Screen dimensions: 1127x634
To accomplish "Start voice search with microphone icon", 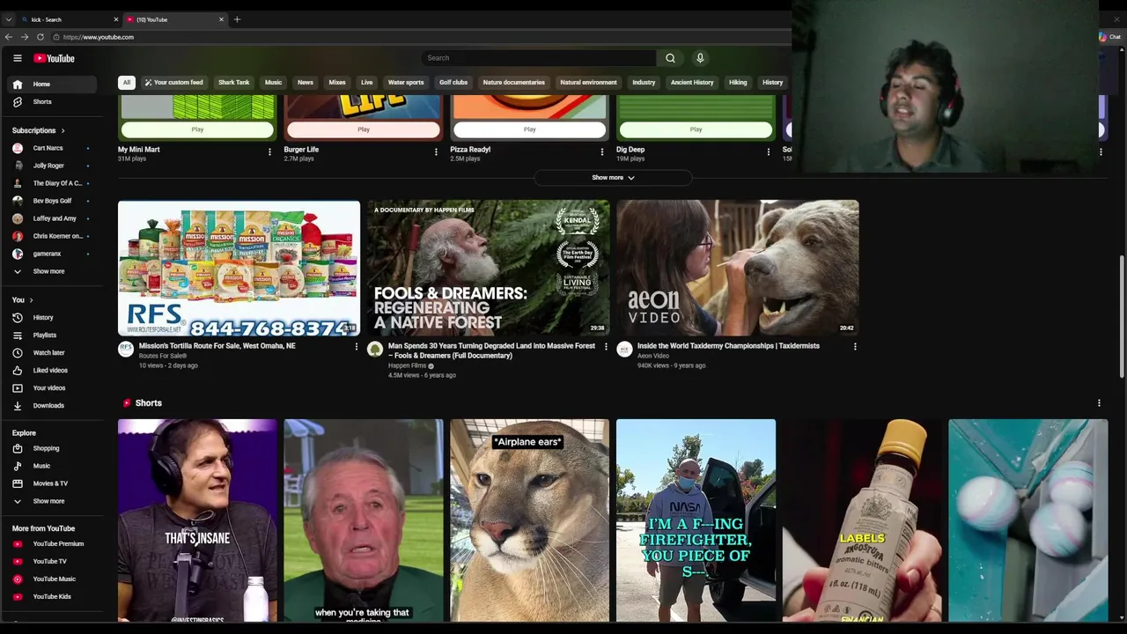I will [x=700, y=58].
